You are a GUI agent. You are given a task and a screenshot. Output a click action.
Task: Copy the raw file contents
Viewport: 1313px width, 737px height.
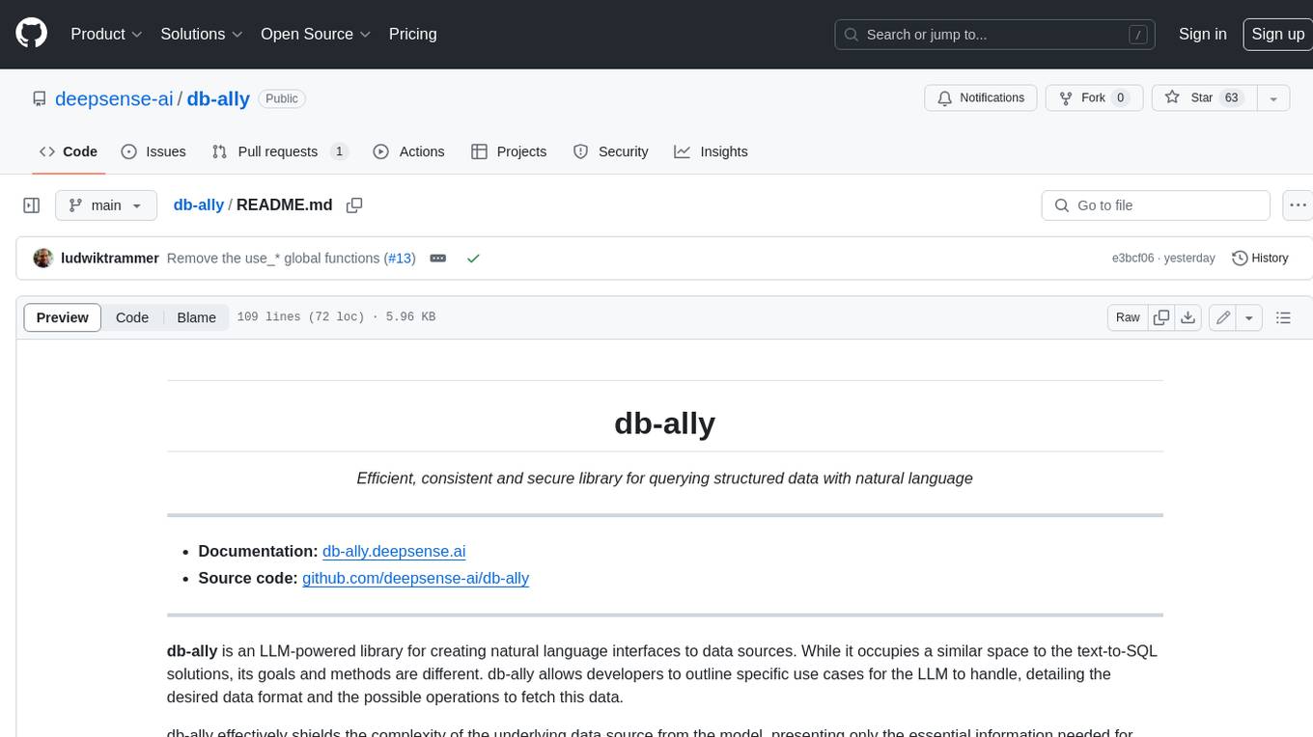(1161, 317)
